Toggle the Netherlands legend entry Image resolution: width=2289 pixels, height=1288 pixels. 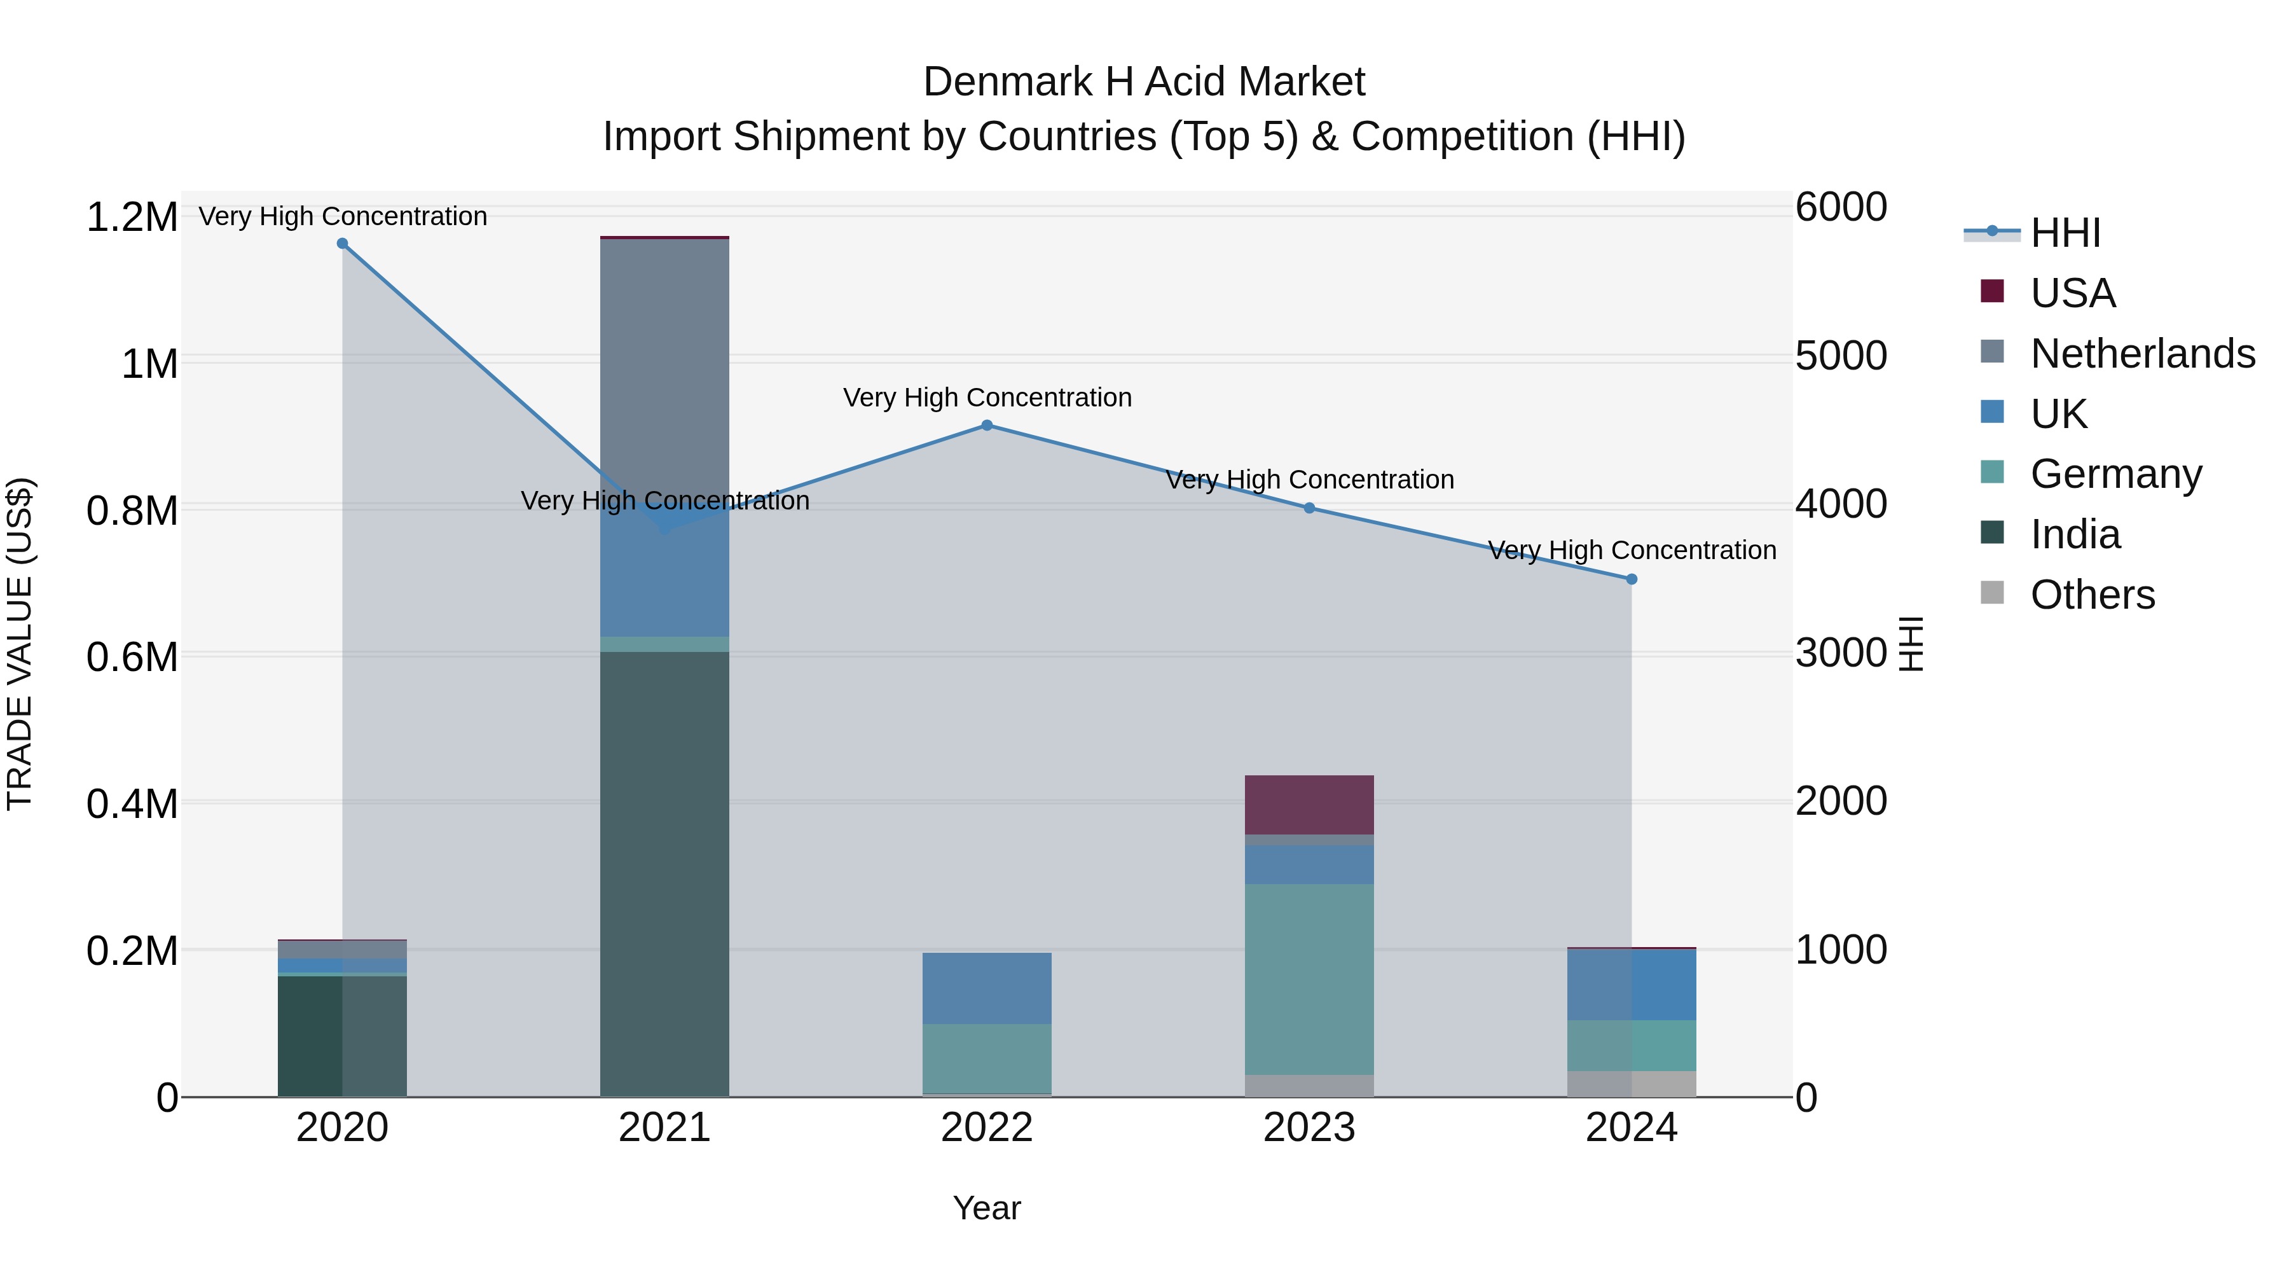2119,353
